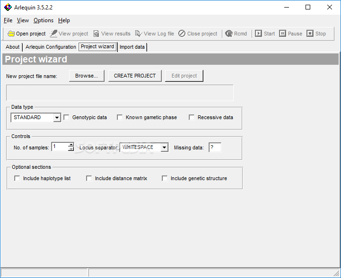Click the Rcmd icon in toolbar

pyautogui.click(x=229, y=34)
